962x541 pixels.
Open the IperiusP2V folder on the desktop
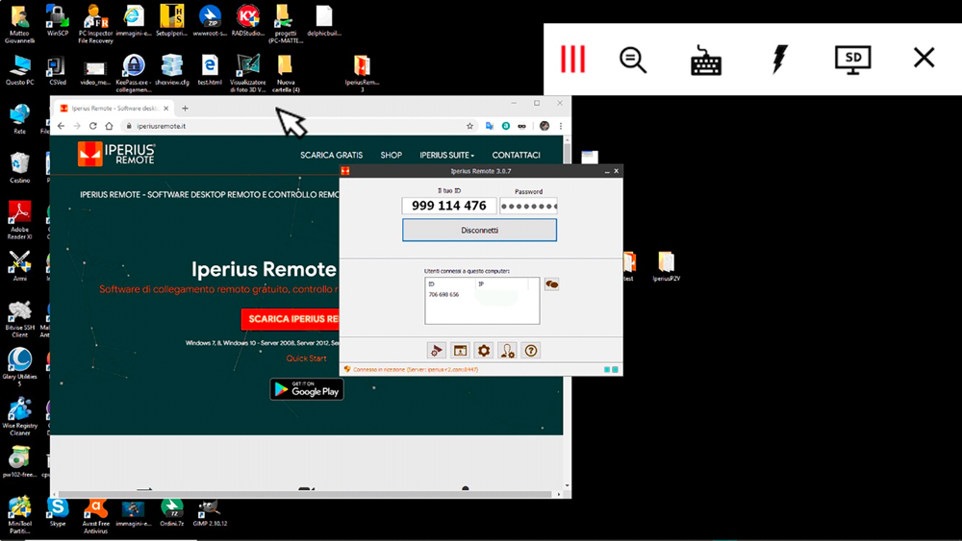pyautogui.click(x=667, y=266)
